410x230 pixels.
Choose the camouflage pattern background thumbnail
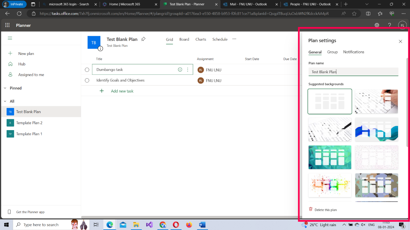point(376,185)
